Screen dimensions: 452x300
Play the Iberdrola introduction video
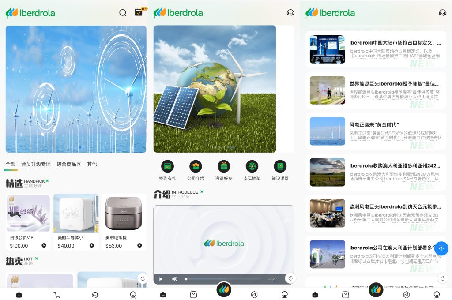pyautogui.click(x=161, y=279)
